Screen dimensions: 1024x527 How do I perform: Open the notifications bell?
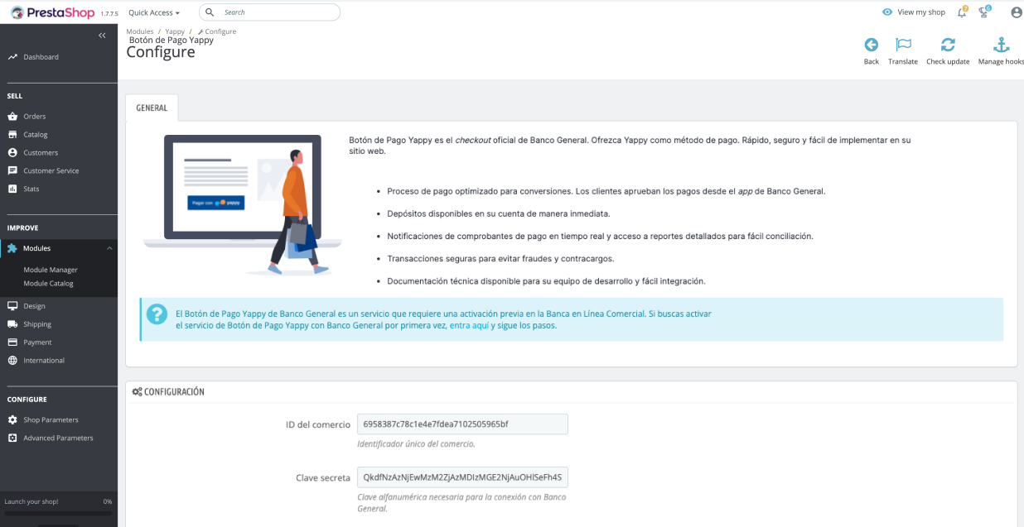click(x=962, y=12)
